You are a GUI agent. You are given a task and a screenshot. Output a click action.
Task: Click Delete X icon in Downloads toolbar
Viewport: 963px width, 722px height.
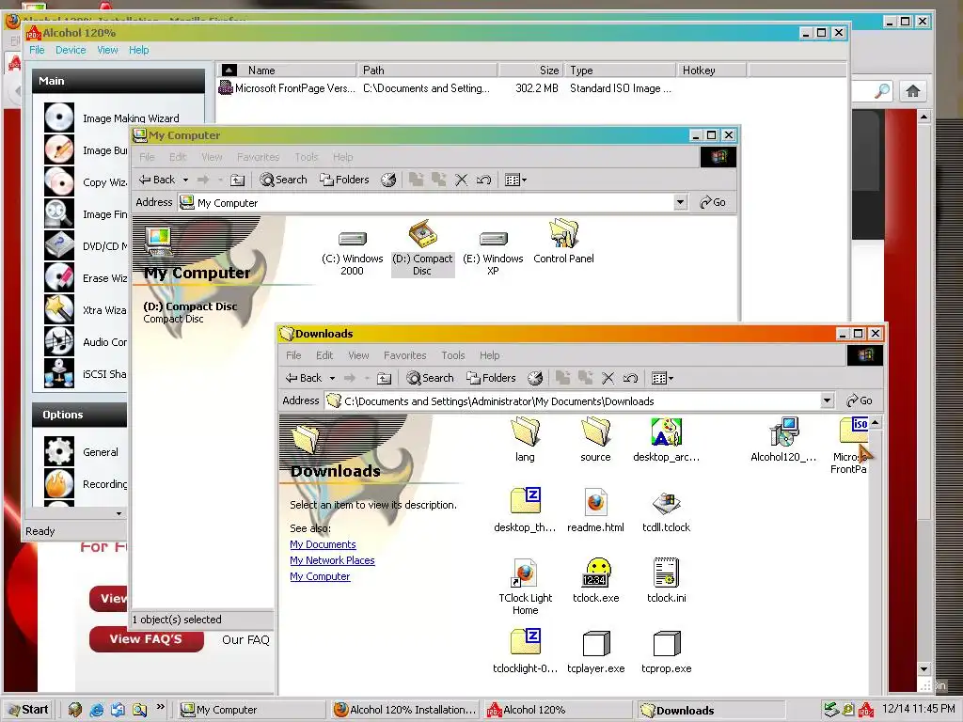pos(608,378)
